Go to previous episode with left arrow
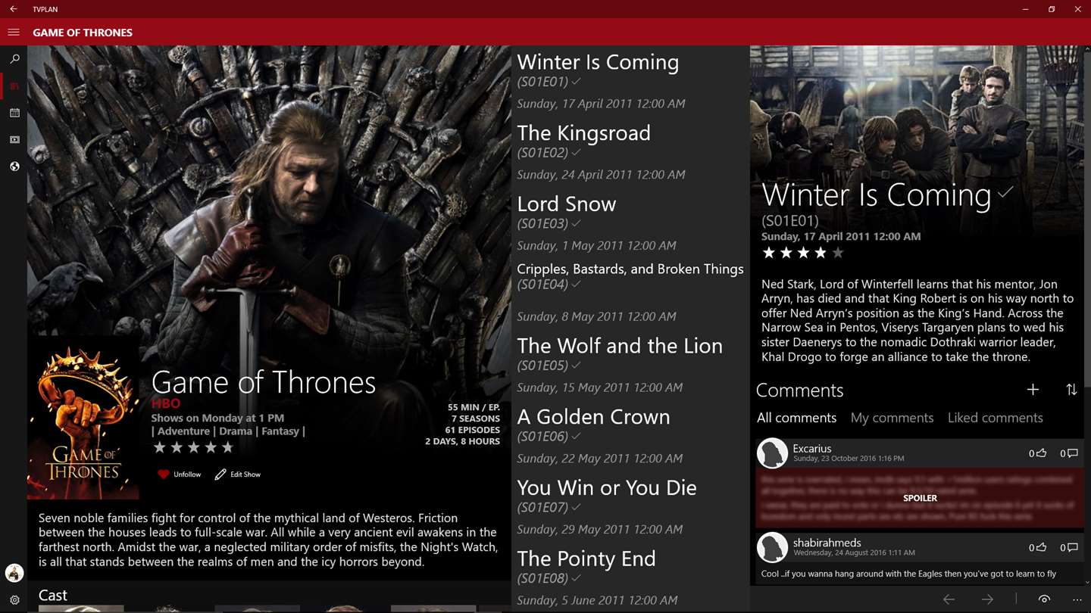Viewport: 1091px width, 613px height. tap(949, 599)
